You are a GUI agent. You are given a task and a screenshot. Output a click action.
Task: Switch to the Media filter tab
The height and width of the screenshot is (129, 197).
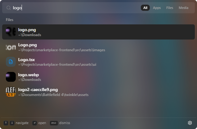pyautogui.click(x=183, y=8)
